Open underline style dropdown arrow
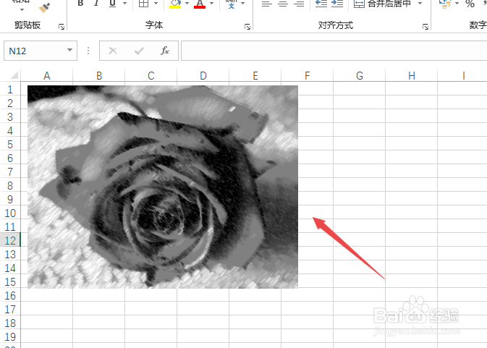Image resolution: width=487 pixels, height=348 pixels. 125,4
